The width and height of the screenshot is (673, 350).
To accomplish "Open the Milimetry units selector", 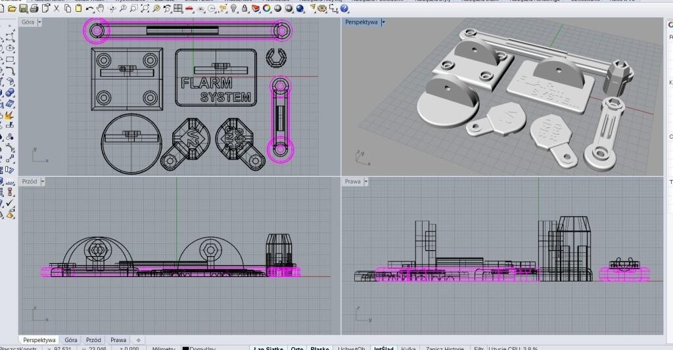I will 164,348.
